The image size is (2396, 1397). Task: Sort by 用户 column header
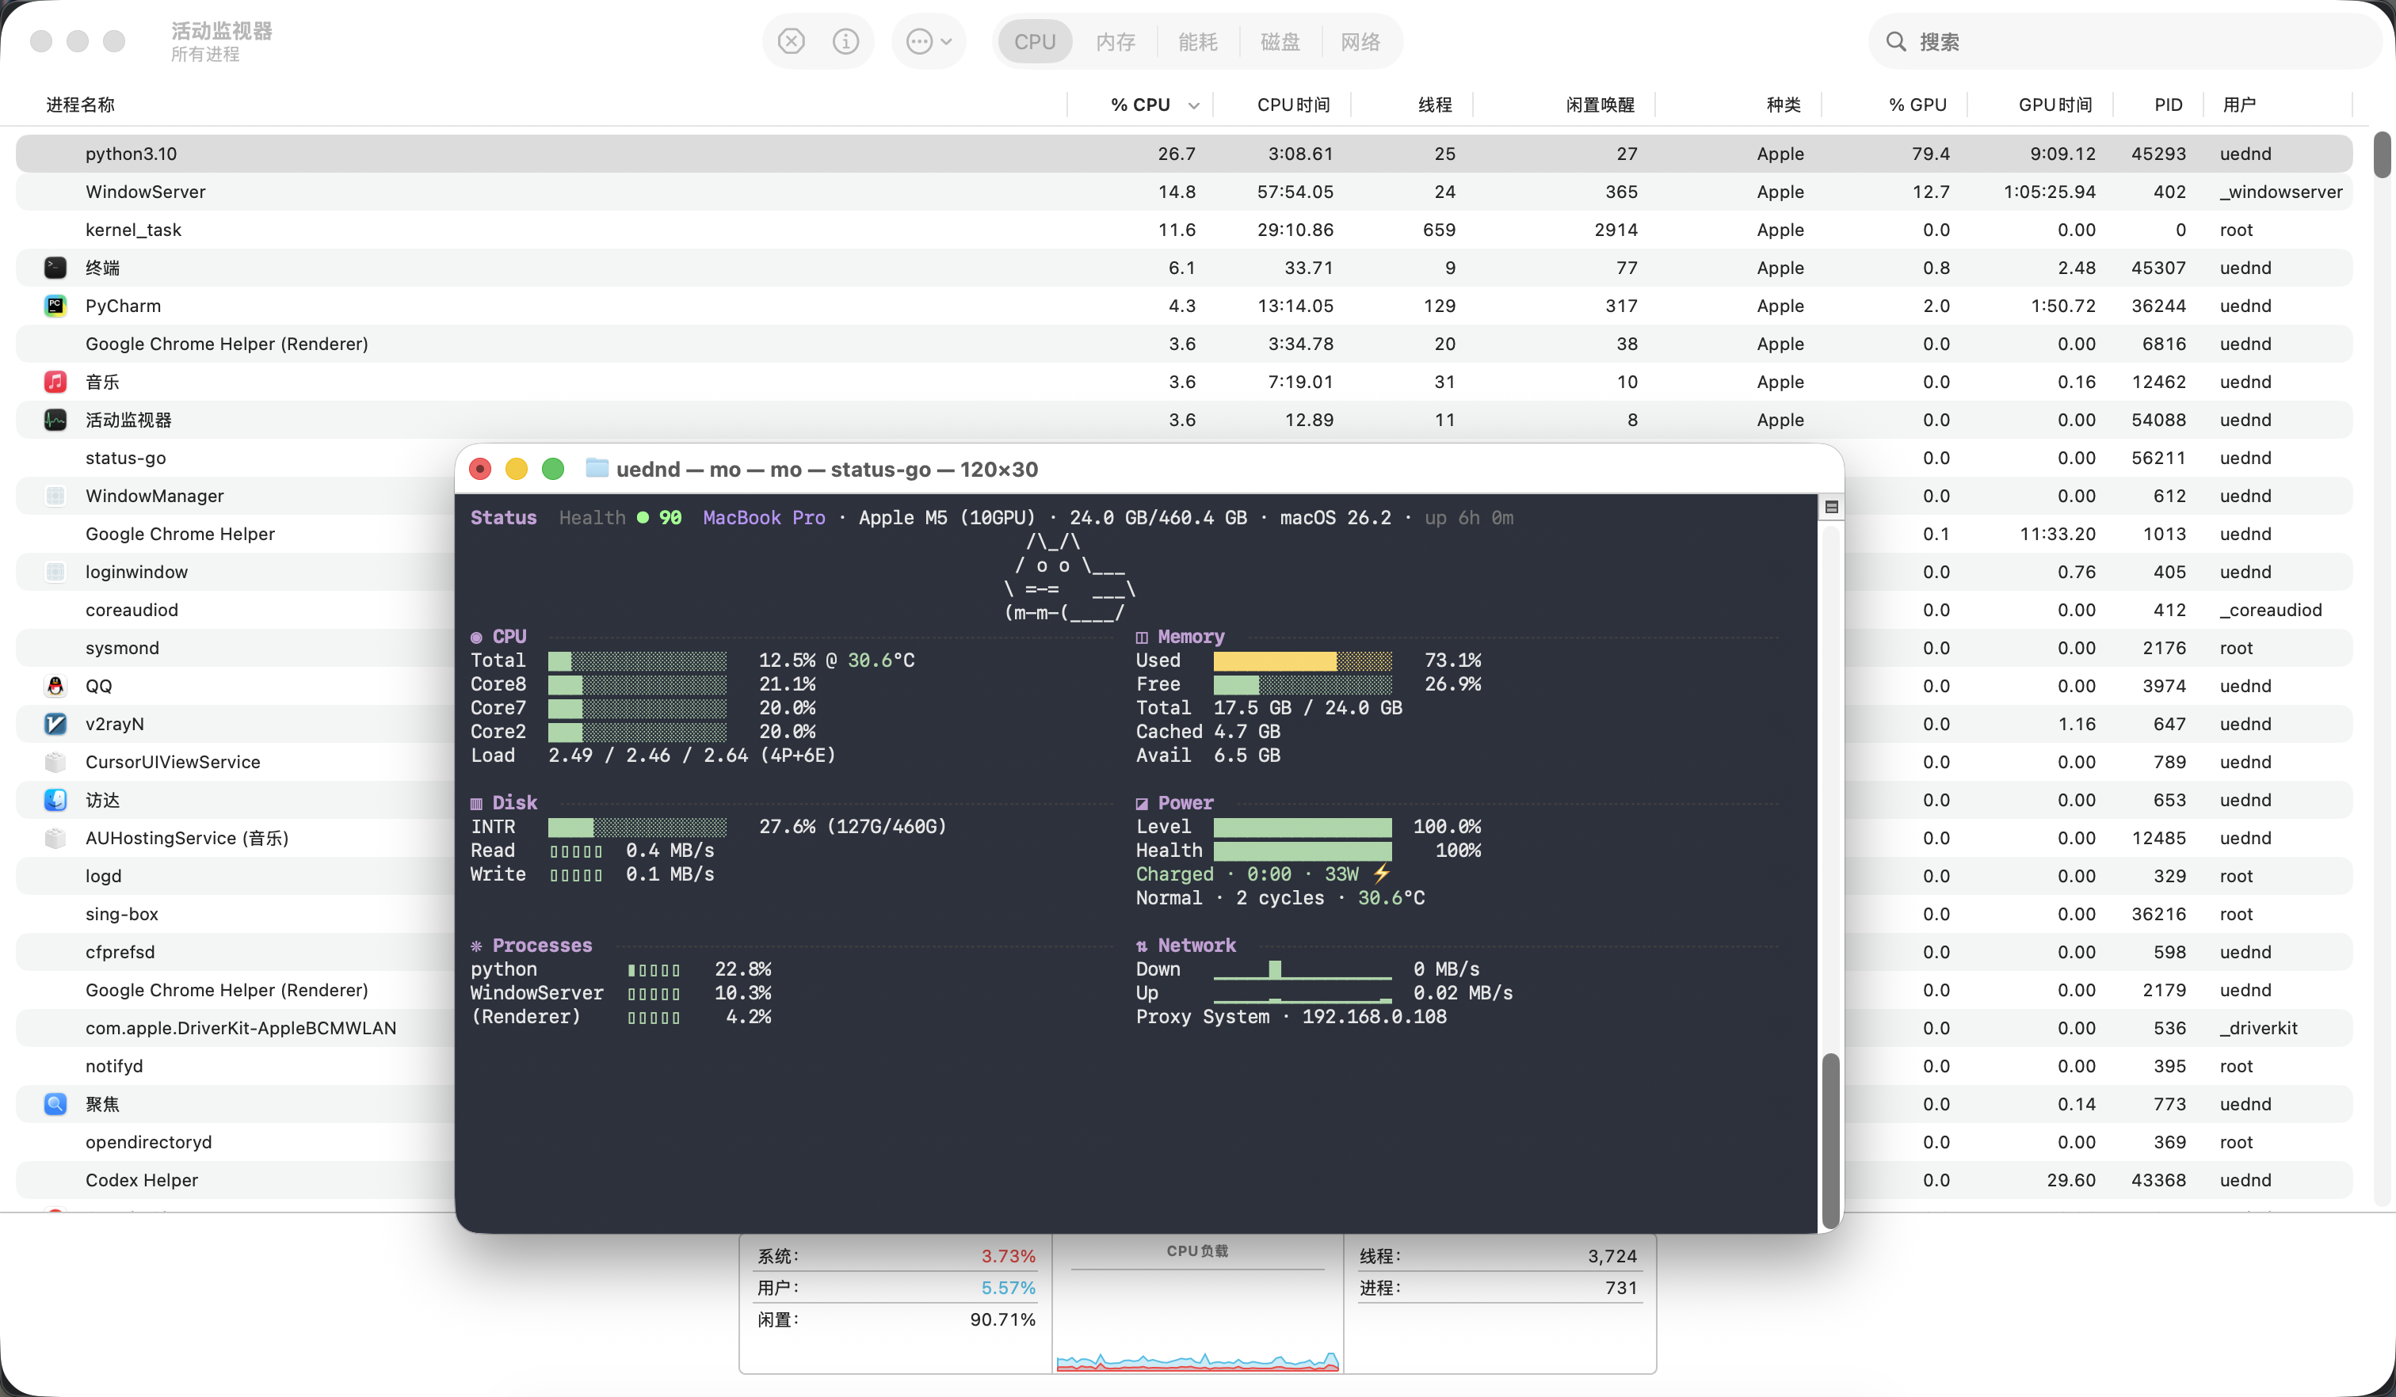coord(2239,105)
